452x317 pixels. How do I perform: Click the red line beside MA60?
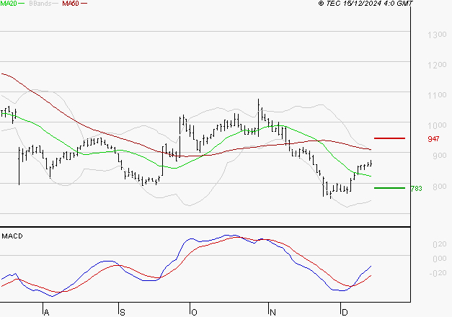pyautogui.click(x=84, y=4)
